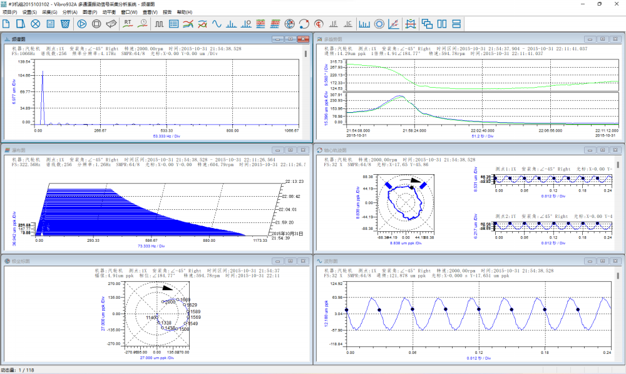Stop acquisition with the square stop icon
626x374 pixels.
[x=96, y=24]
